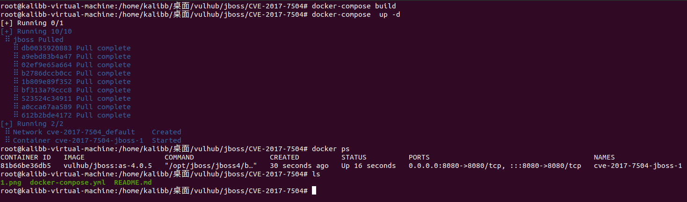
Task: Click the "docker ps" command text
Action: (x=330, y=149)
